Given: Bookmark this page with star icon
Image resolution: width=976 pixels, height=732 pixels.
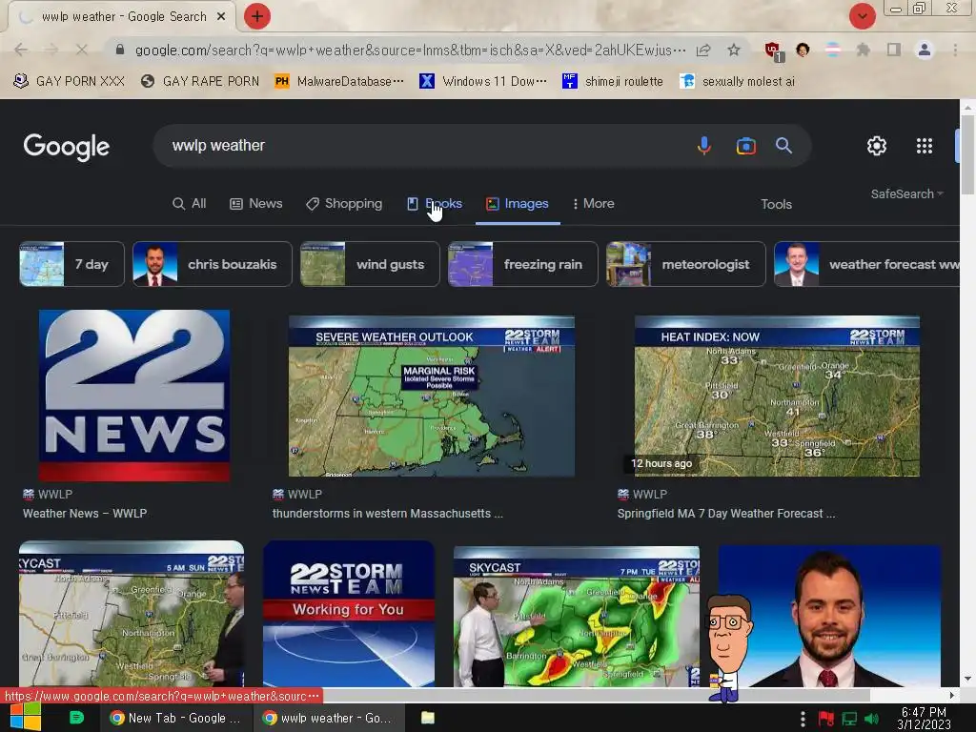Looking at the screenshot, I should point(734,50).
